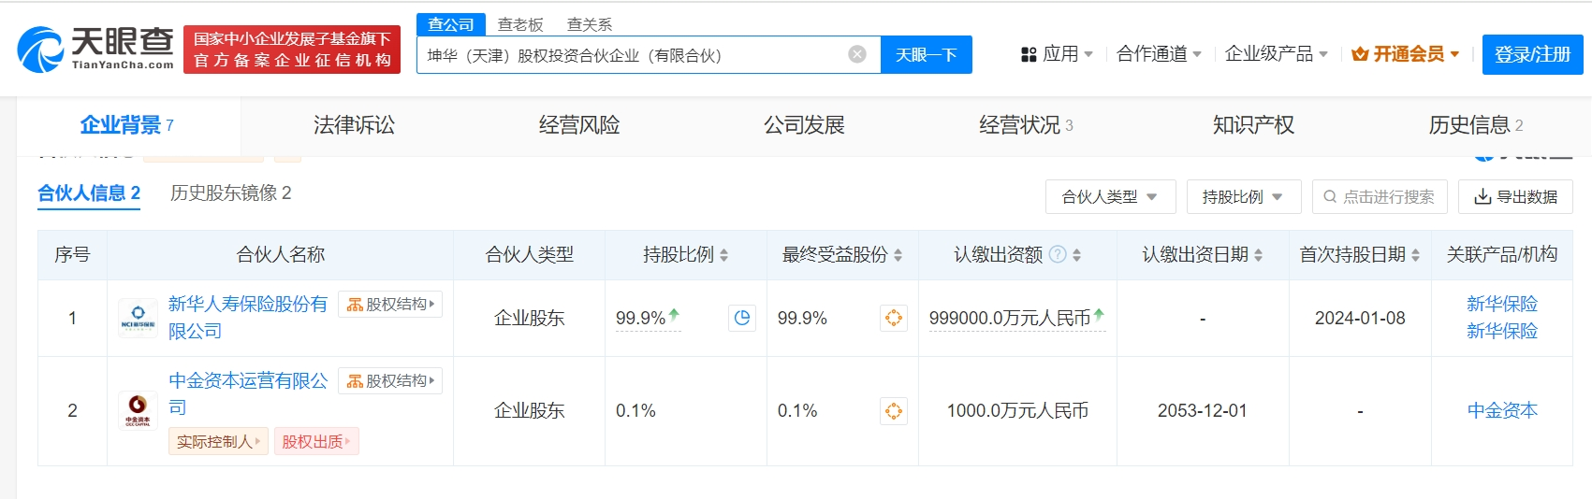The height and width of the screenshot is (499, 1592).
Task: Select the 查关系 search tab
Action: [590, 24]
